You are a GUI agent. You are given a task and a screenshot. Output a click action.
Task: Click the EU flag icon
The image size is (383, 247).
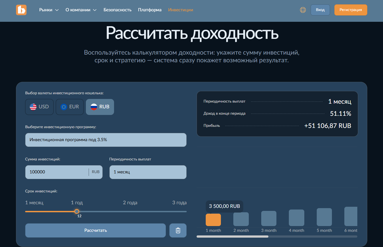(x=64, y=107)
